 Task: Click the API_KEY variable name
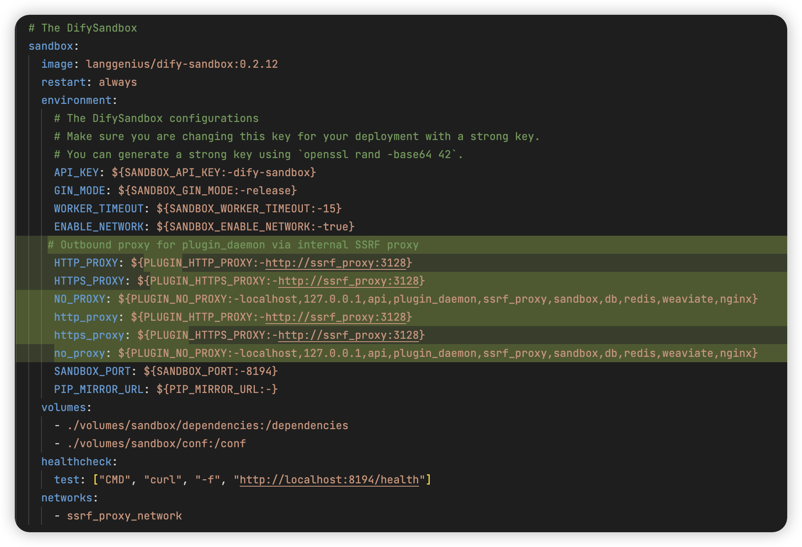point(76,172)
